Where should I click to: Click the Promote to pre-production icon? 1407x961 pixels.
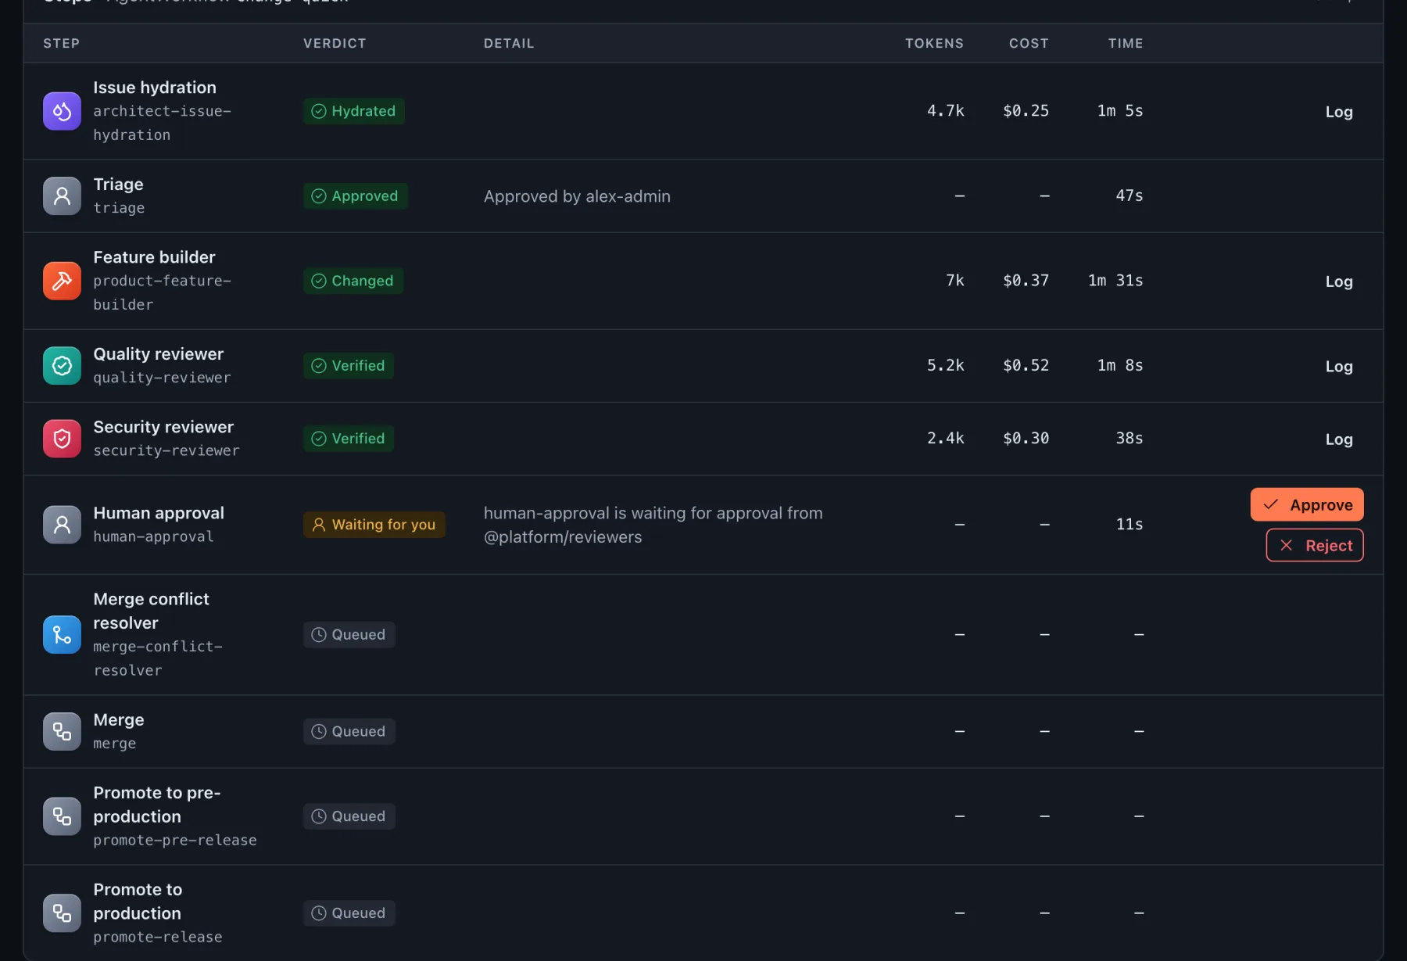[x=62, y=816]
